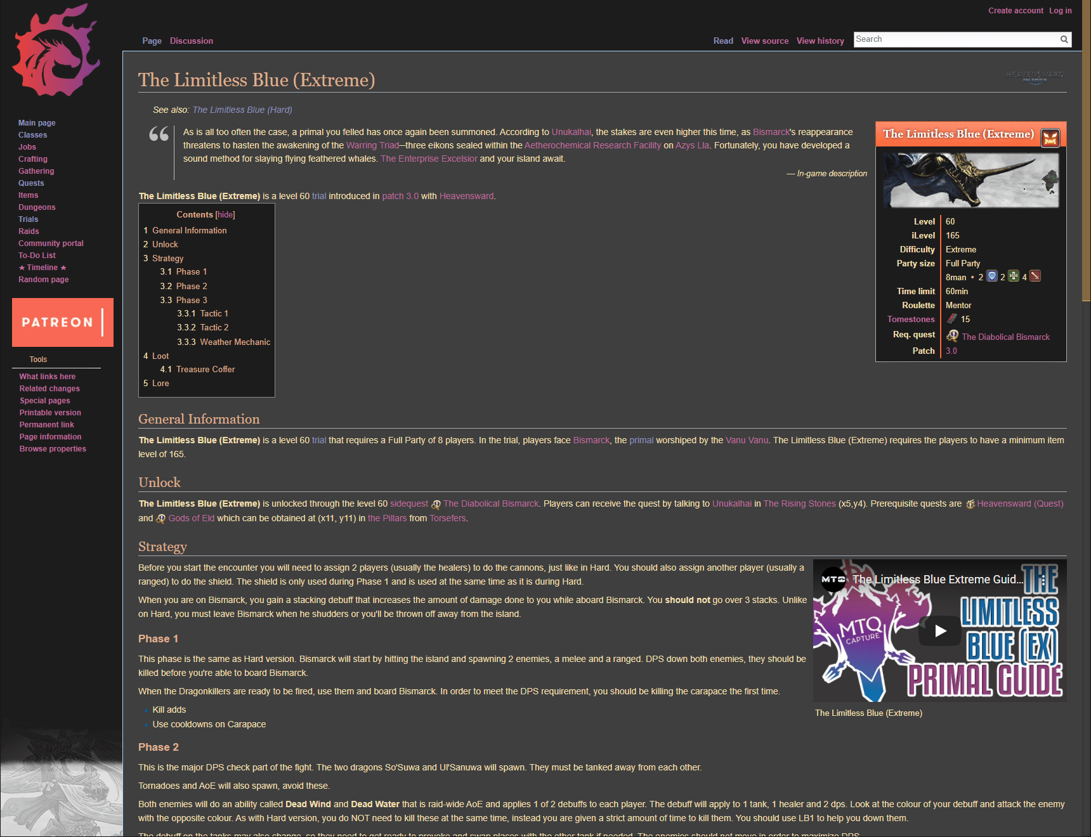The height and width of the screenshot is (837, 1091).
Task: Click the Heavensward logo near page title
Action: point(1035,77)
